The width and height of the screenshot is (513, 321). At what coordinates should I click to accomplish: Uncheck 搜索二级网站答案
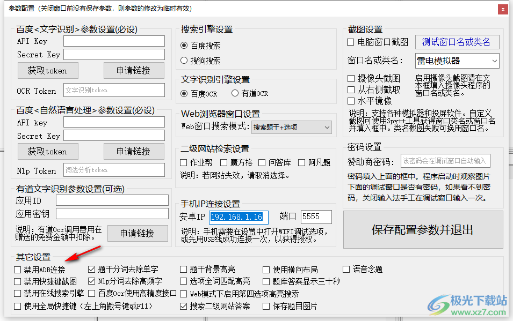(x=184, y=307)
